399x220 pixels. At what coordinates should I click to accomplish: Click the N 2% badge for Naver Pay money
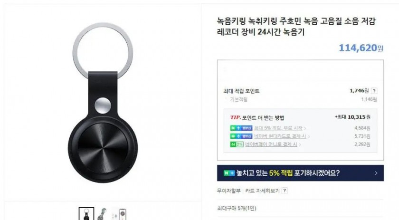pyautogui.click(x=237, y=144)
